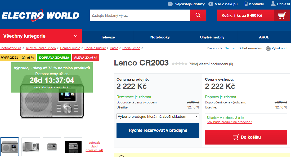Viewport: 291px width, 157px height.
Task: Go to Televize, audio, video breadcrumb
Action: pos(41,48)
